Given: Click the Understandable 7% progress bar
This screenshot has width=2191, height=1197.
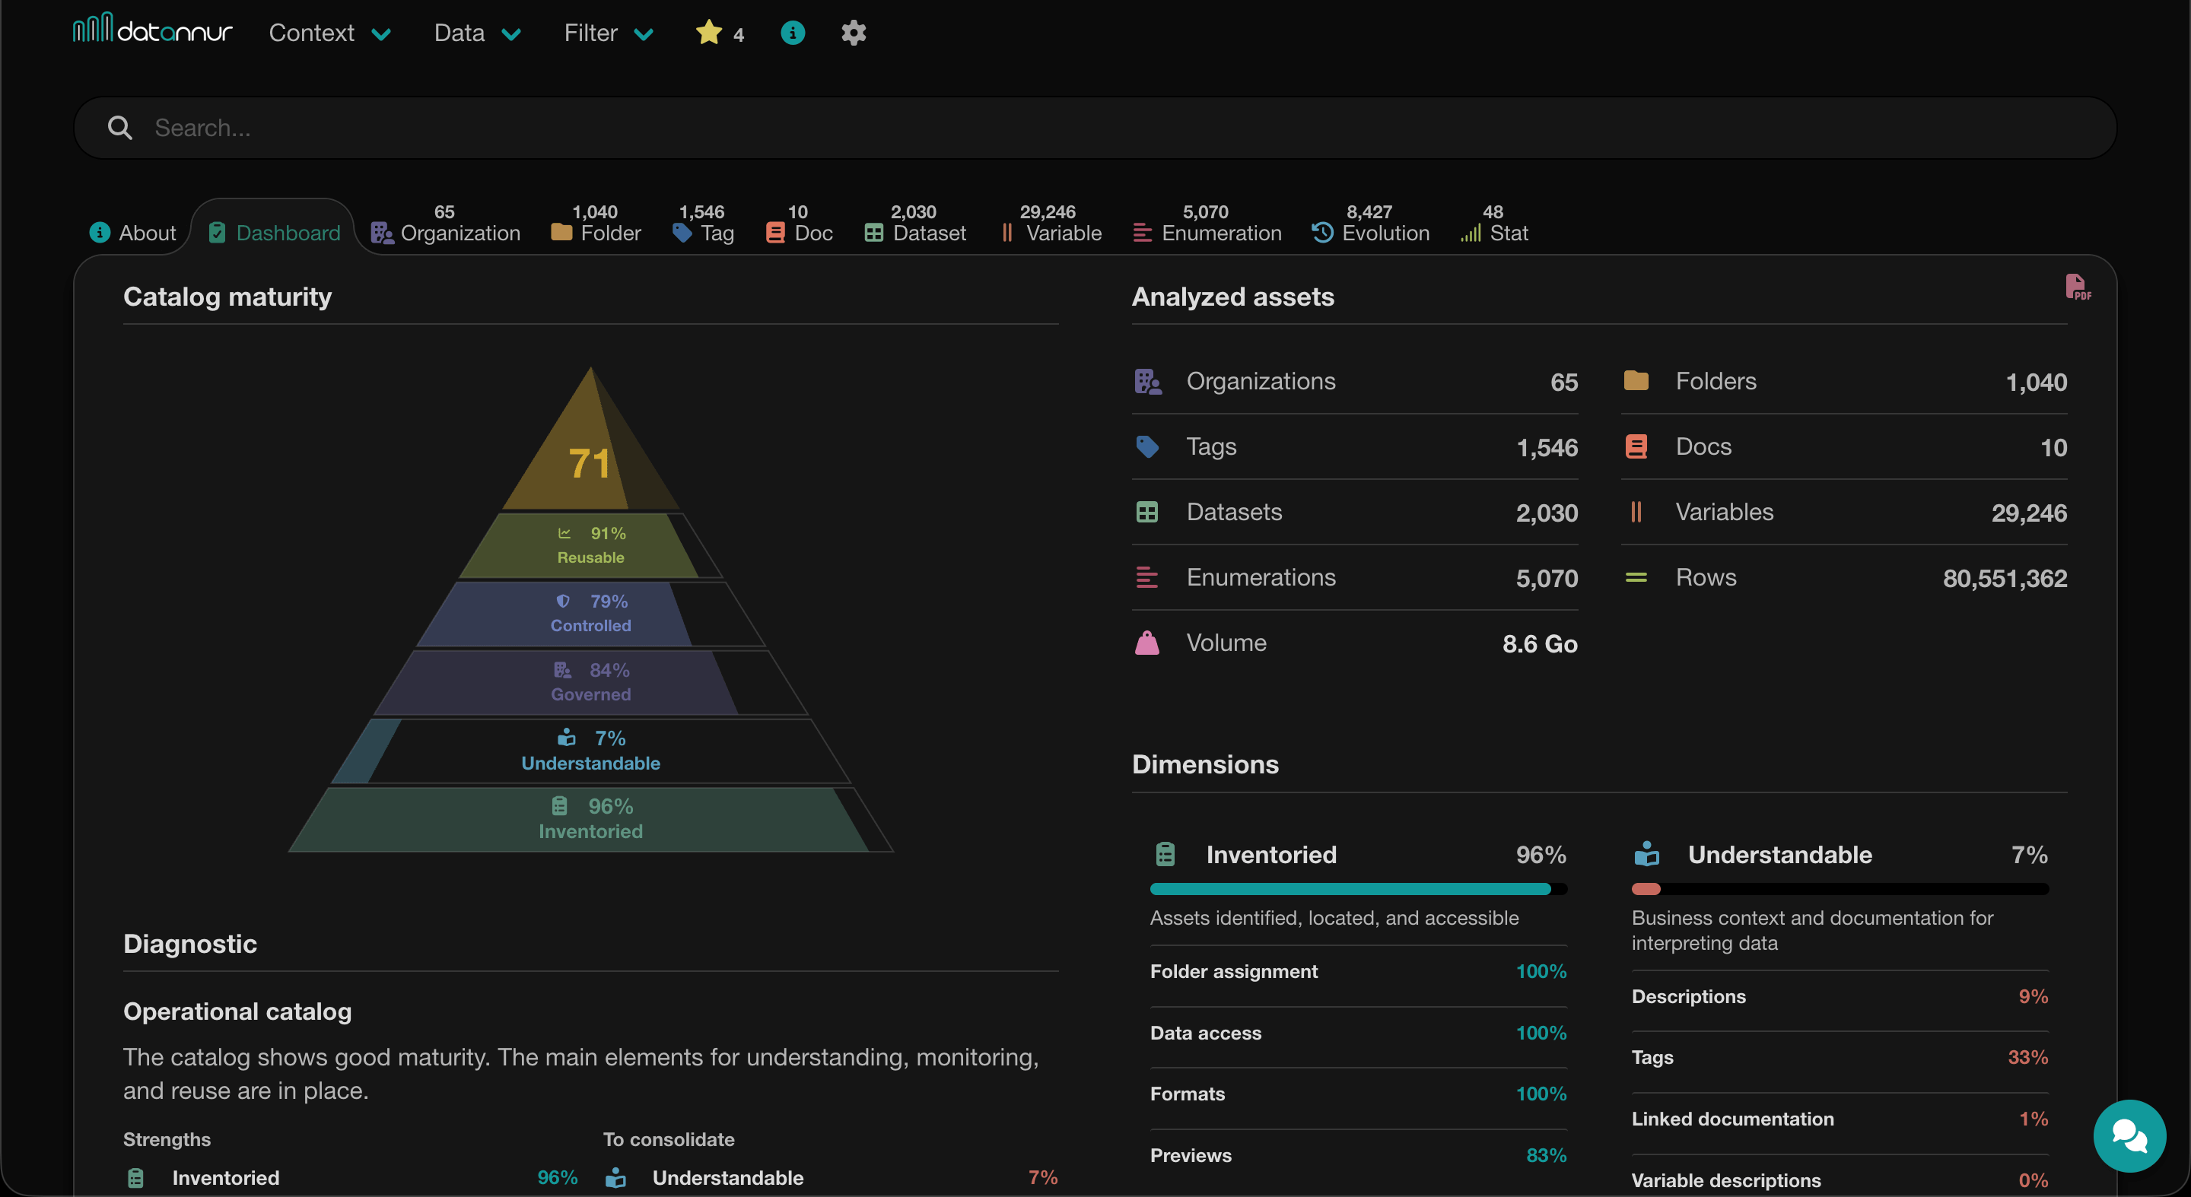Looking at the screenshot, I should [x=1840, y=889].
